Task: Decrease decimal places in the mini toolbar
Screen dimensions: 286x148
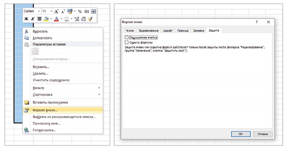Action: coord(83,19)
